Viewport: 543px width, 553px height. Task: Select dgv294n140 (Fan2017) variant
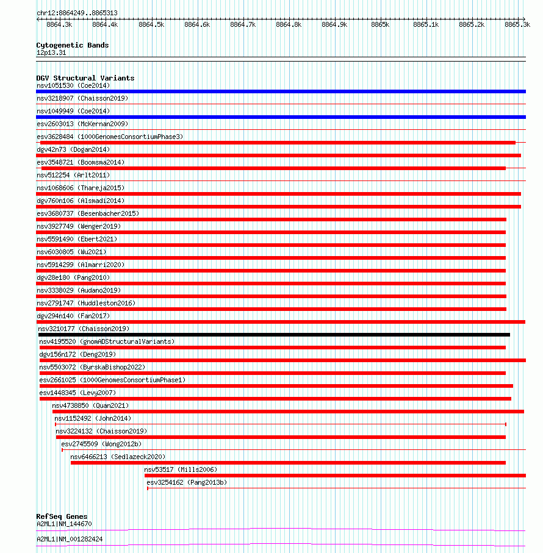click(73, 316)
